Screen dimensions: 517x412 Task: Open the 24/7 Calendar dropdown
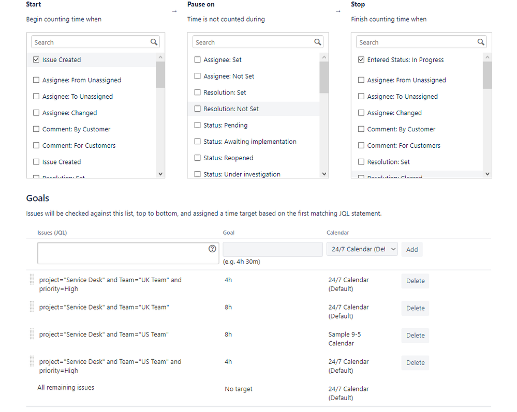click(362, 249)
